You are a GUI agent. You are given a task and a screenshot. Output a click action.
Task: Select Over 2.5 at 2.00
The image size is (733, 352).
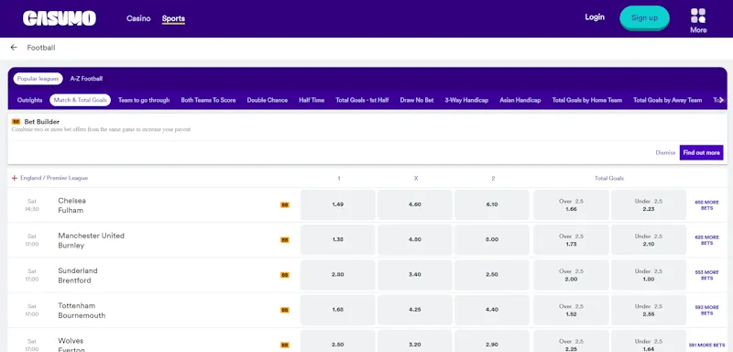pos(571,275)
